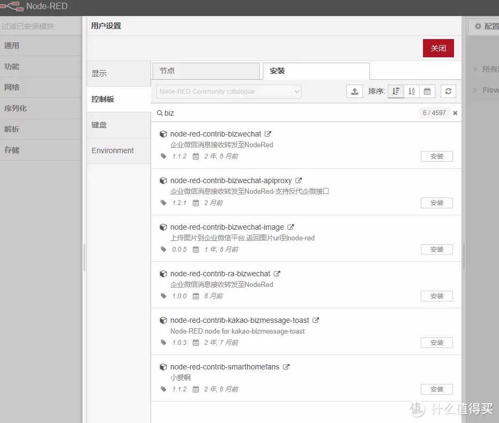Open node-red-contrib-bizwechat-apiproxy external link icon
This screenshot has width=499, height=423.
299,180
